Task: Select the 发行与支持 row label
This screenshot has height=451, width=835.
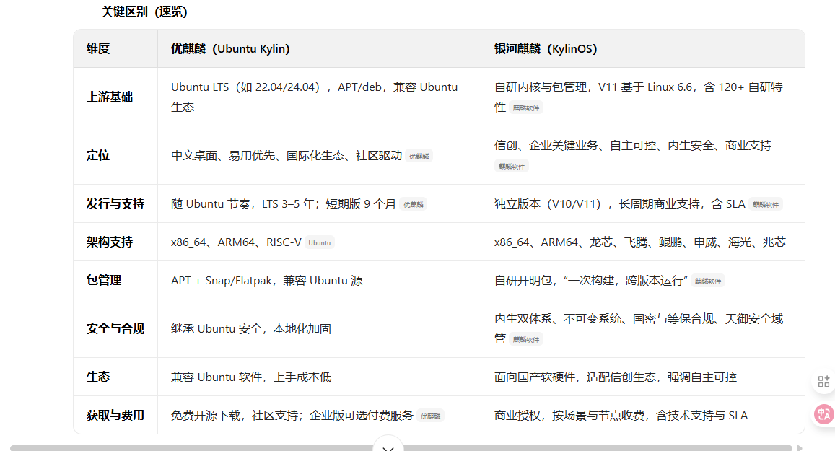Action: (x=115, y=204)
